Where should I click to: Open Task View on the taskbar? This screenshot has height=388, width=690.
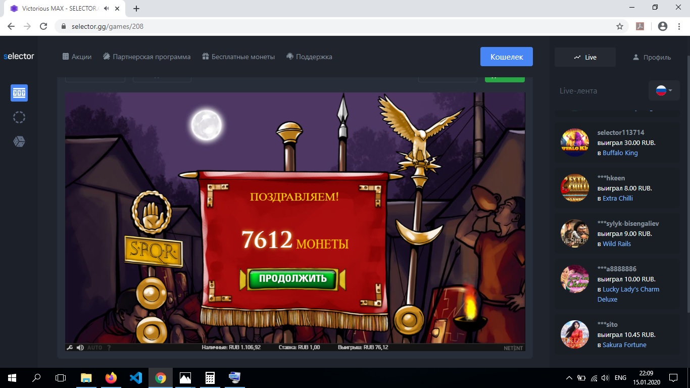[61, 377]
